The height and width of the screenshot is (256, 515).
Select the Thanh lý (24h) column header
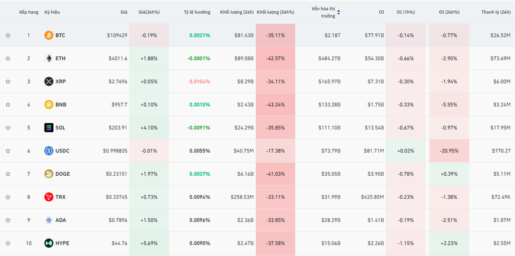[496, 12]
